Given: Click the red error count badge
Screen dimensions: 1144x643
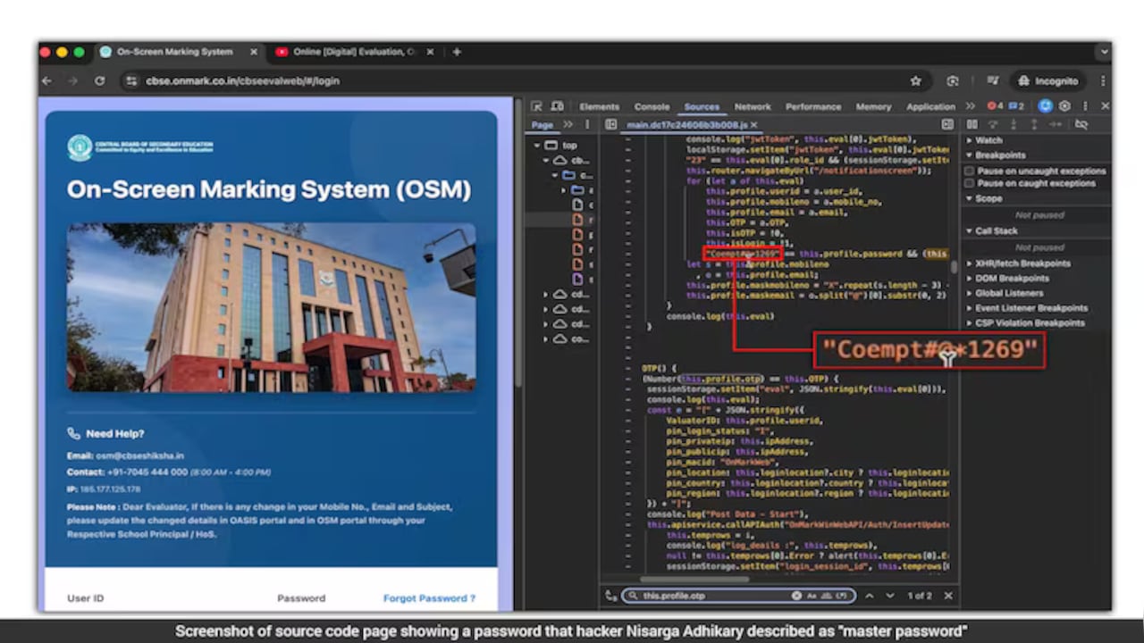Looking at the screenshot, I should coord(995,106).
